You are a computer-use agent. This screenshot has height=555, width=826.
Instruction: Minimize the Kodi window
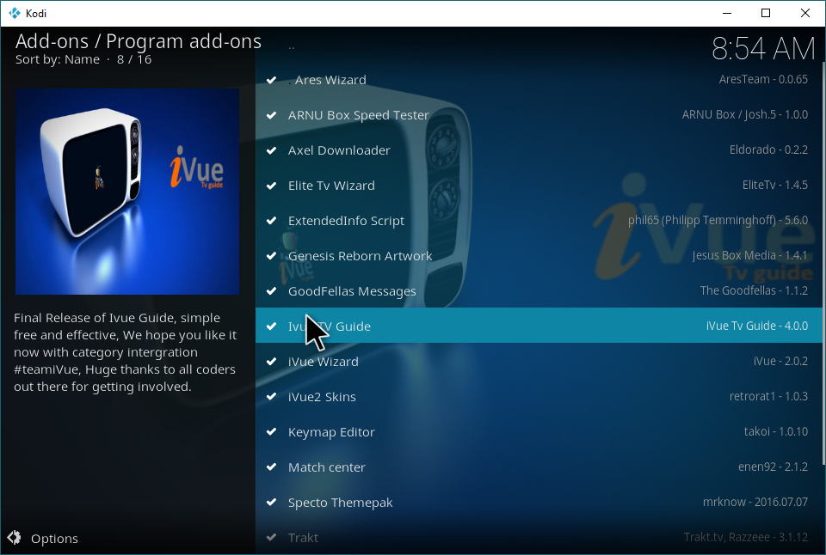tap(727, 13)
